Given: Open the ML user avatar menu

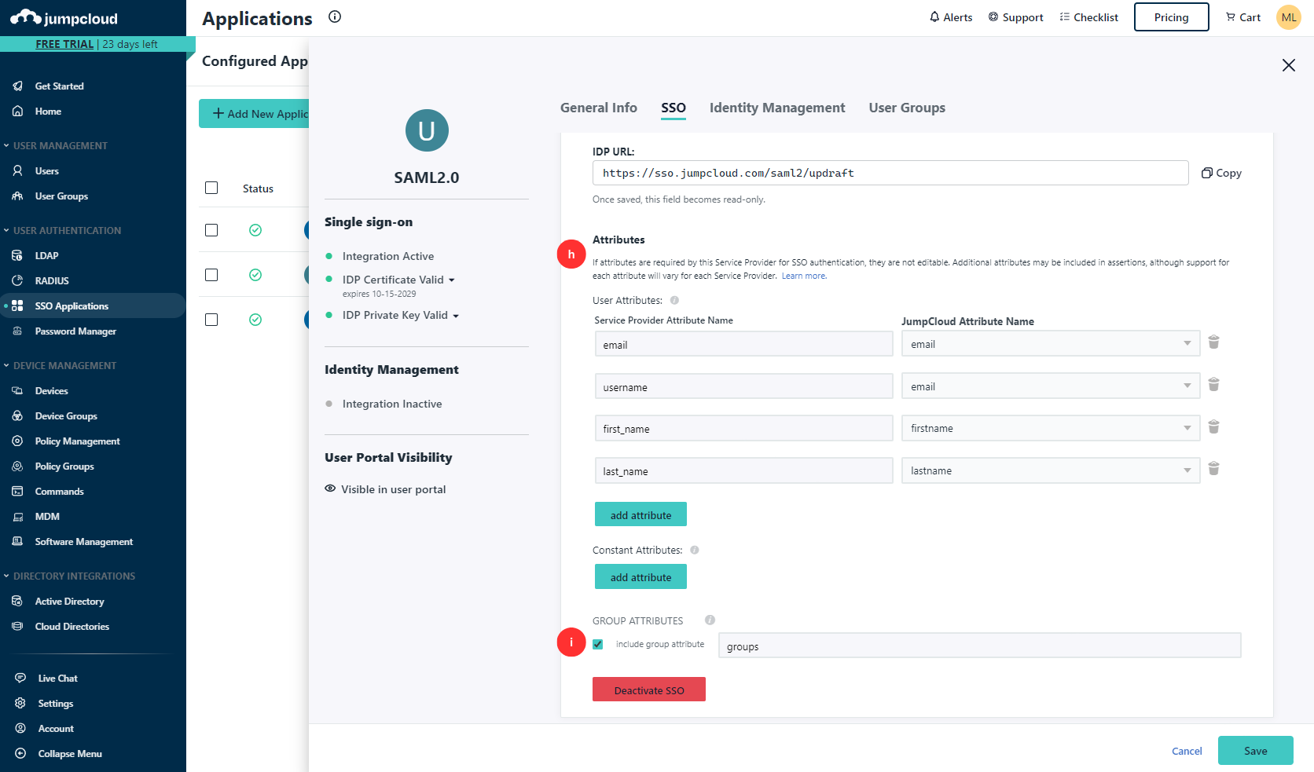Looking at the screenshot, I should coord(1288,17).
